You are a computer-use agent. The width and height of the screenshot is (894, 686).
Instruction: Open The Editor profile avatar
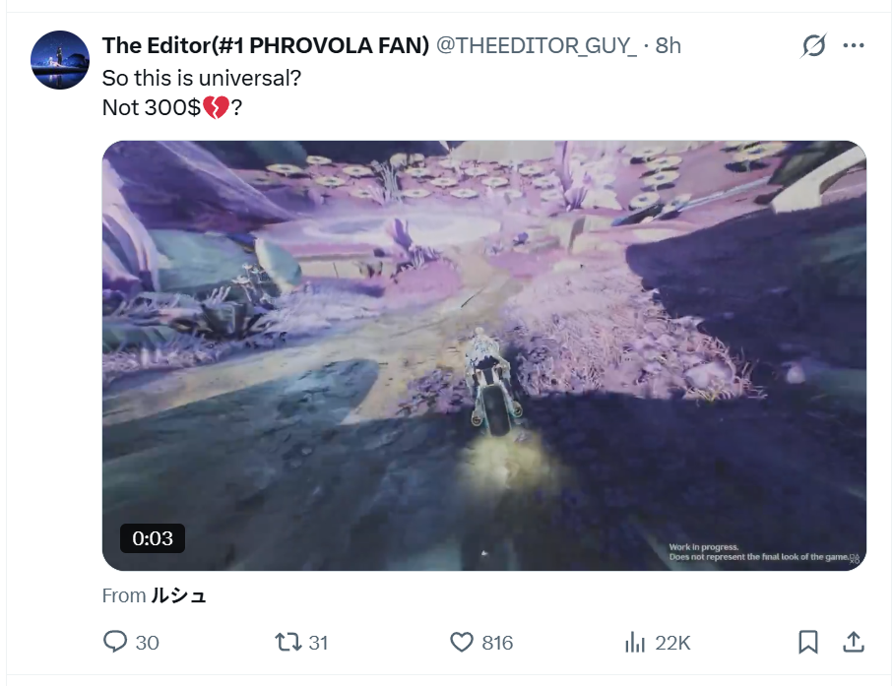60,60
